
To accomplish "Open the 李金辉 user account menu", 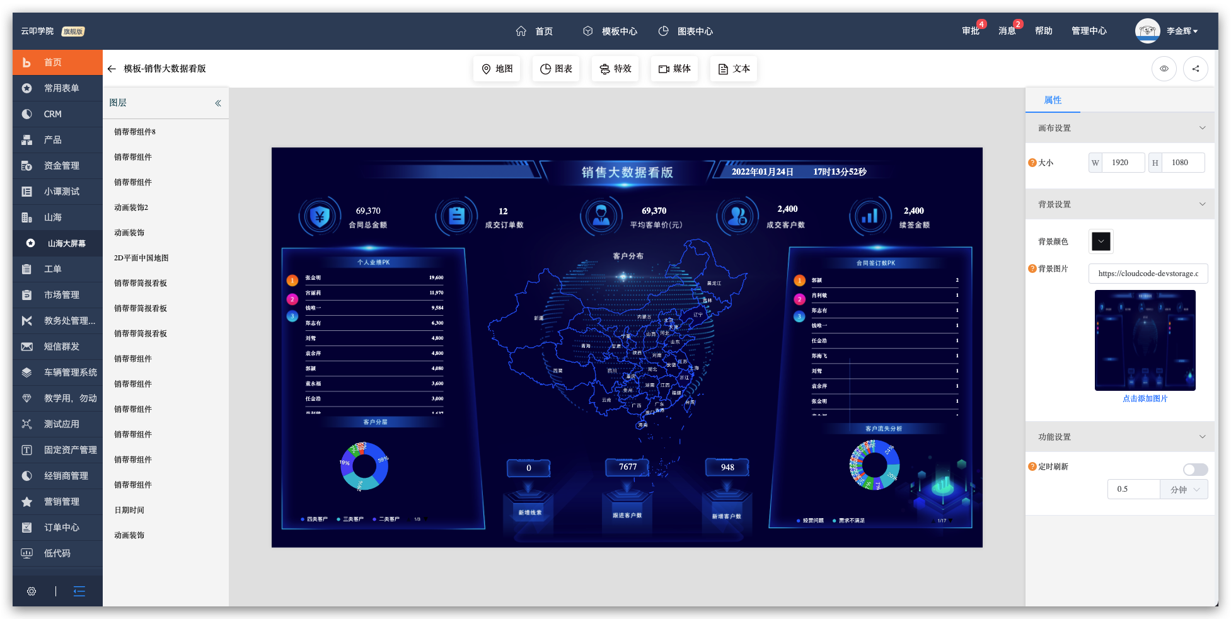I will pos(1181,31).
